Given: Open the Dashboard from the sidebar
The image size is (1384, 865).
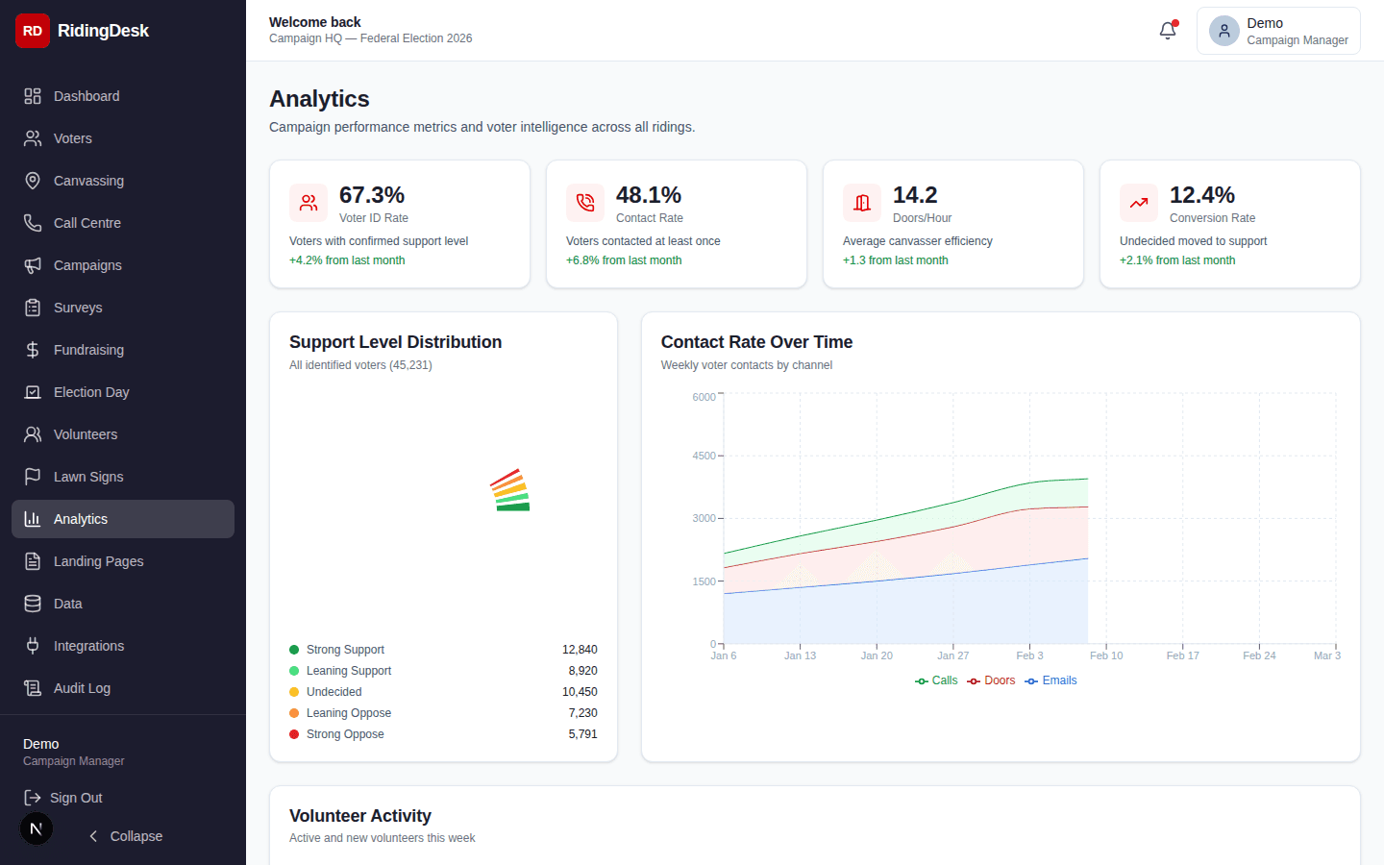Looking at the screenshot, I should [86, 96].
